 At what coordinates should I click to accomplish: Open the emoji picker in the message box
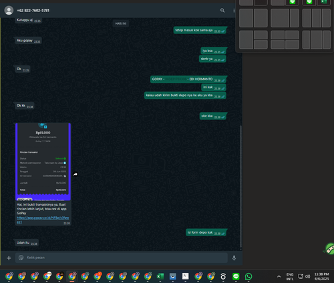21,258
